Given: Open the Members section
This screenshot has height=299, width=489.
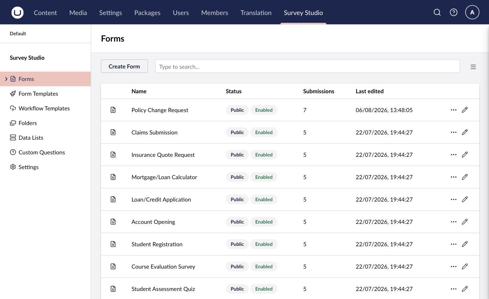Looking at the screenshot, I should 214,13.
